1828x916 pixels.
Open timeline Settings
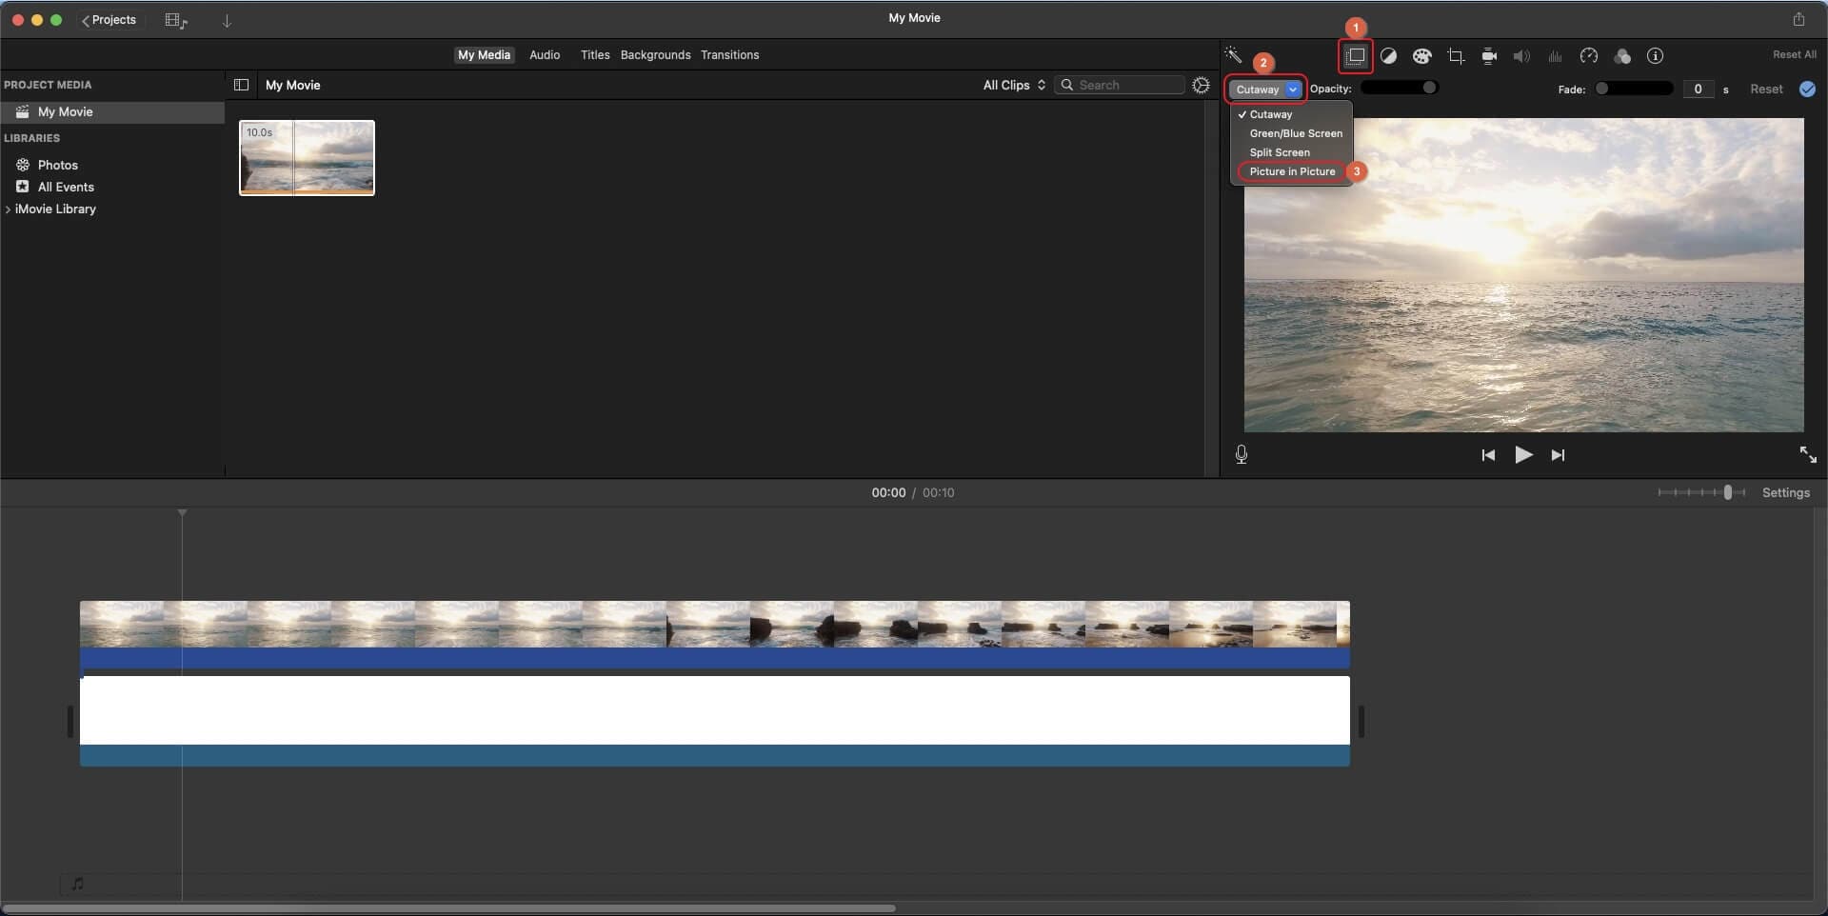[x=1785, y=492]
